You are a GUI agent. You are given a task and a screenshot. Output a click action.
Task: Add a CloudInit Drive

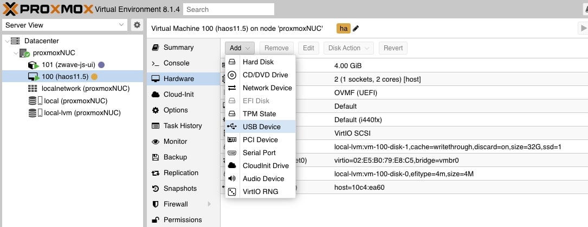point(260,166)
